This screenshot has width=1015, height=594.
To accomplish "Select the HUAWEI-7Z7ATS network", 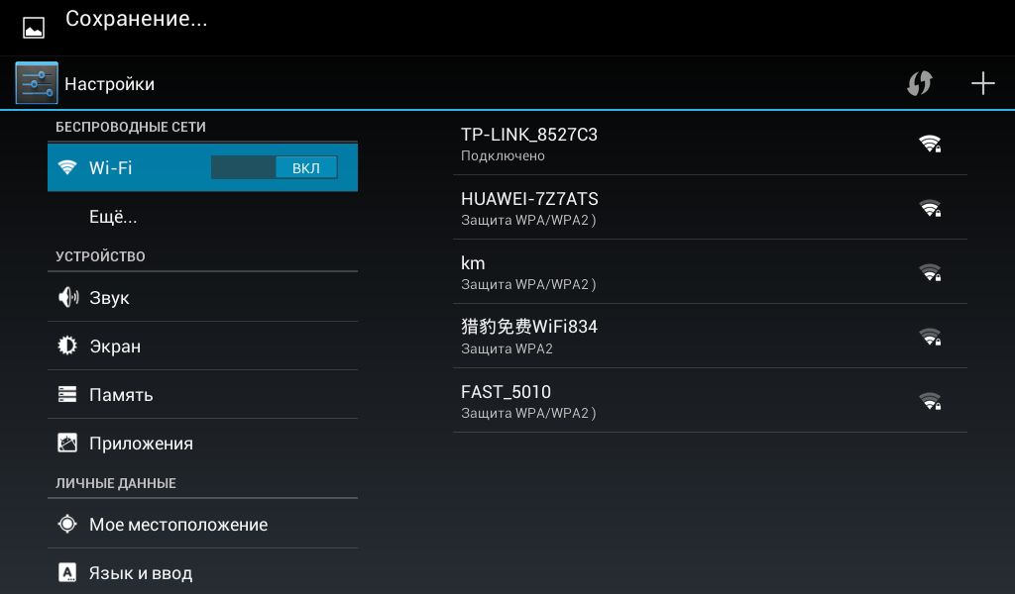I will [710, 208].
